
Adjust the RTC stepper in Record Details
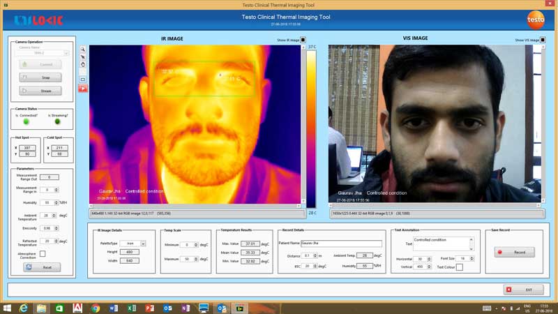point(315,266)
